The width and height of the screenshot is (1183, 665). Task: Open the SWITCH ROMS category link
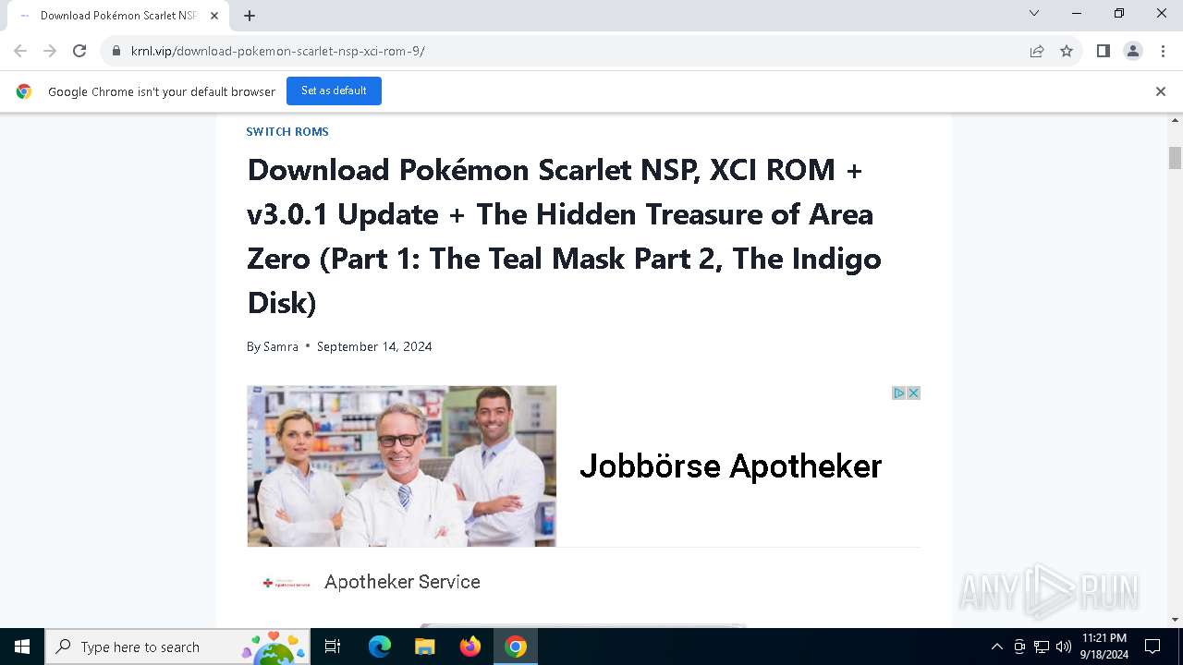click(x=287, y=131)
